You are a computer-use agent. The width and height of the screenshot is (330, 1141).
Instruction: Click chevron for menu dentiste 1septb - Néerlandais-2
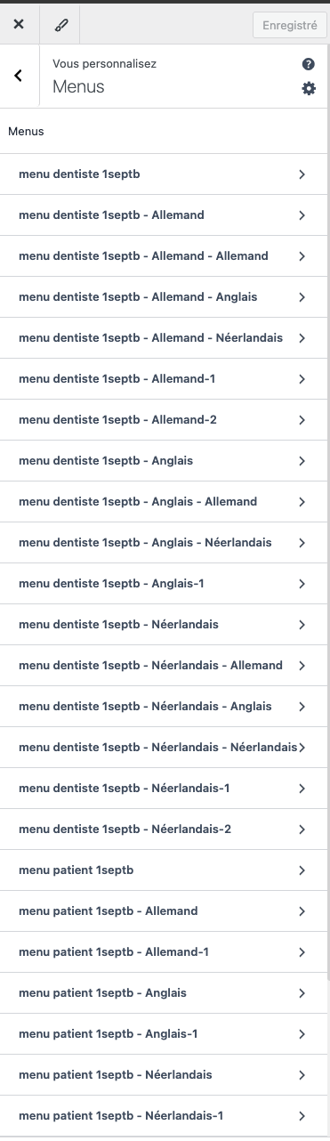[302, 829]
